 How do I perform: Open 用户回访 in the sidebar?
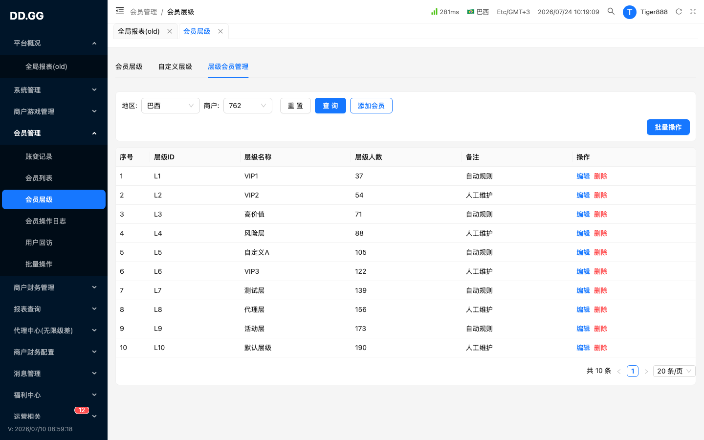pos(54,242)
